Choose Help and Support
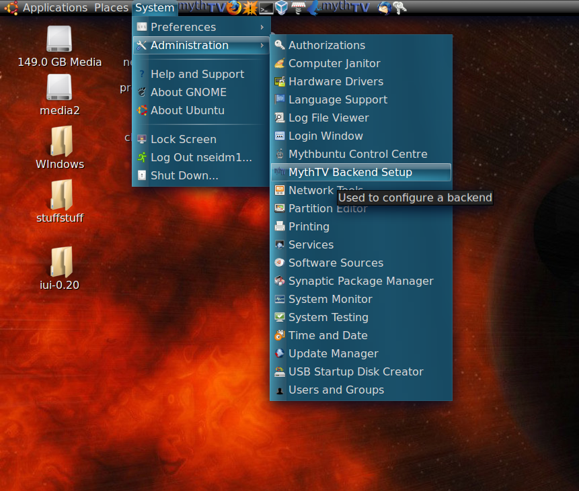The image size is (579, 491). point(201,74)
